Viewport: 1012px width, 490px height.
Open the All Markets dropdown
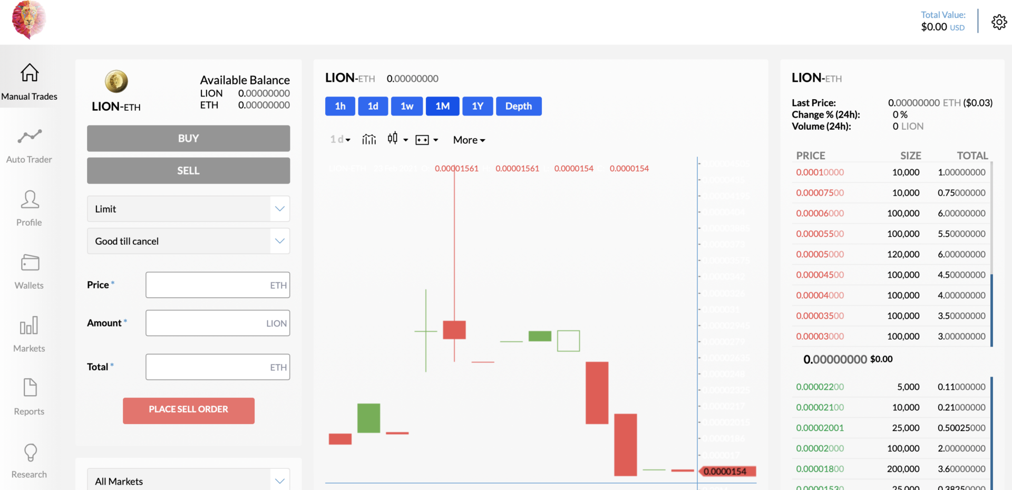(188, 481)
